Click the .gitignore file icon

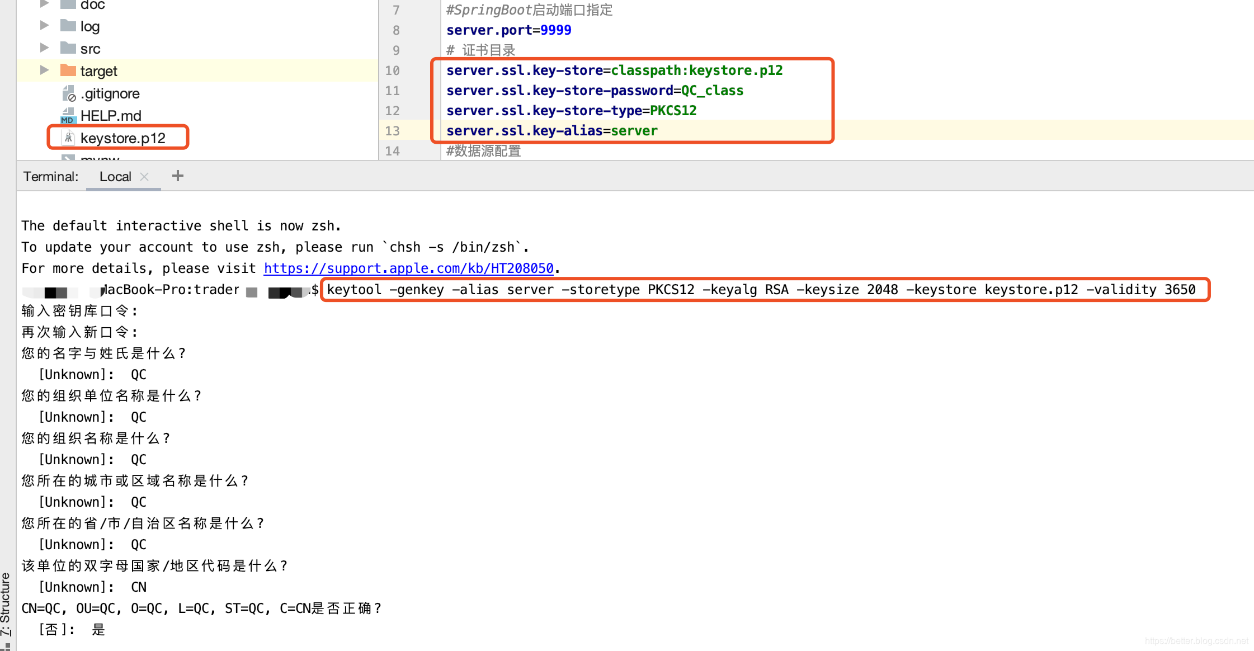(69, 93)
